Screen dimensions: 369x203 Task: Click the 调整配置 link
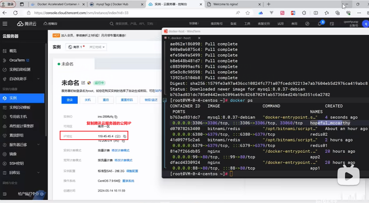coord(132,171)
